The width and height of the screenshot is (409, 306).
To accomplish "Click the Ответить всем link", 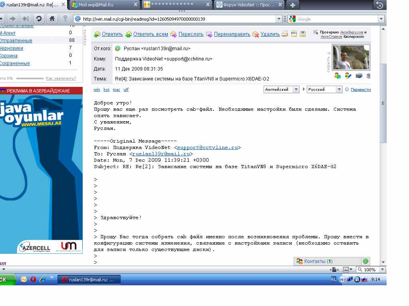I will coord(151,34).
